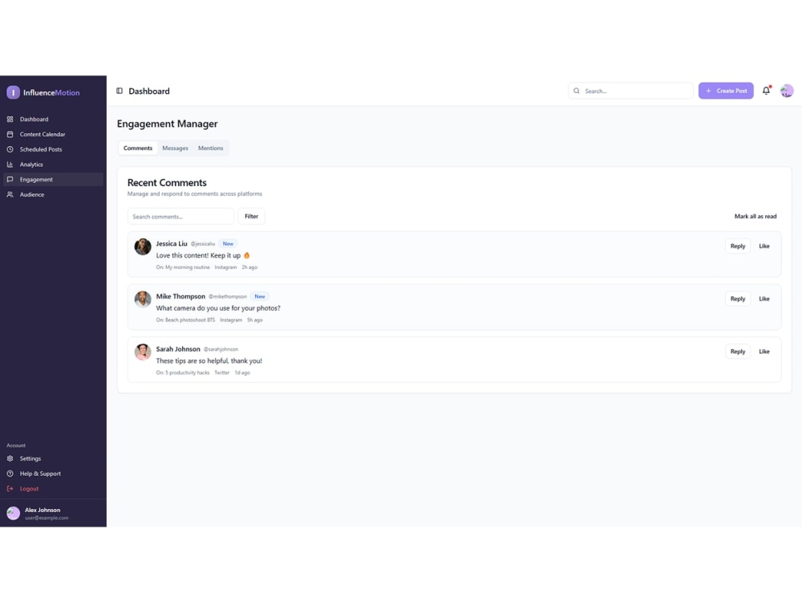
Task: Toggle the sidebar panel icon
Action: pyautogui.click(x=119, y=92)
